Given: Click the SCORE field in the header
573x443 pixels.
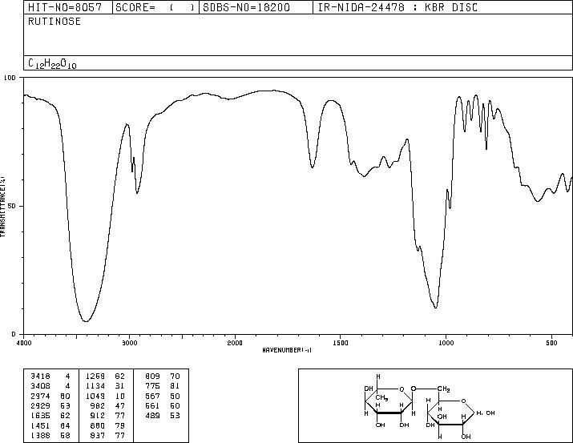Looking at the screenshot, I should click(155, 7).
